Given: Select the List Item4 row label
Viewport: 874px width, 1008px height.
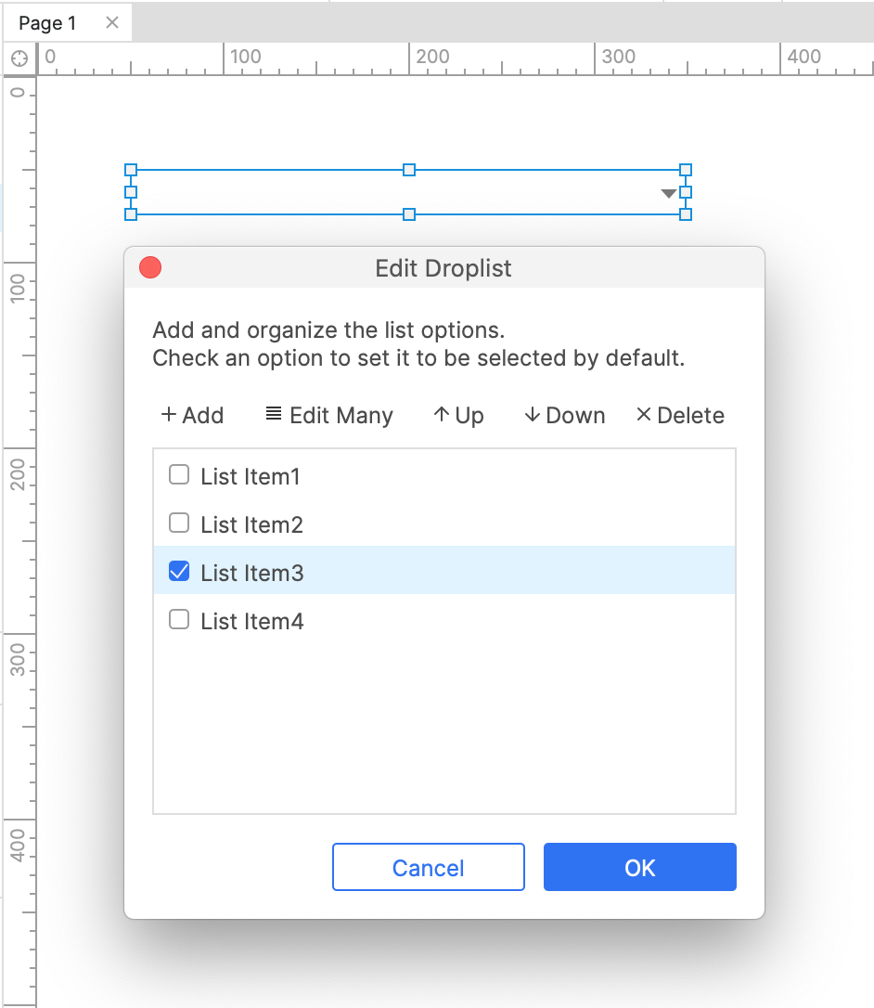Looking at the screenshot, I should [x=252, y=622].
